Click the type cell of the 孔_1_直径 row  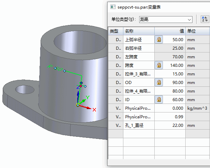(x=115, y=125)
